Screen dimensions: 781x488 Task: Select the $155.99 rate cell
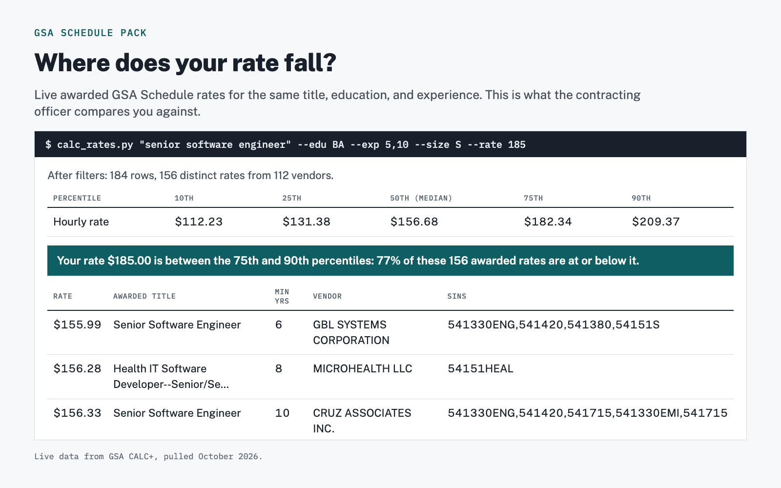click(78, 325)
